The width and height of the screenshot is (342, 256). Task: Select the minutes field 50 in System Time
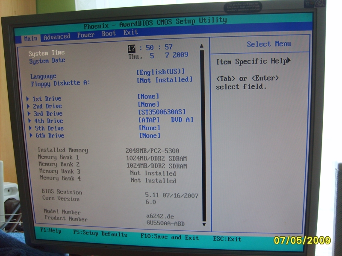tap(150, 47)
